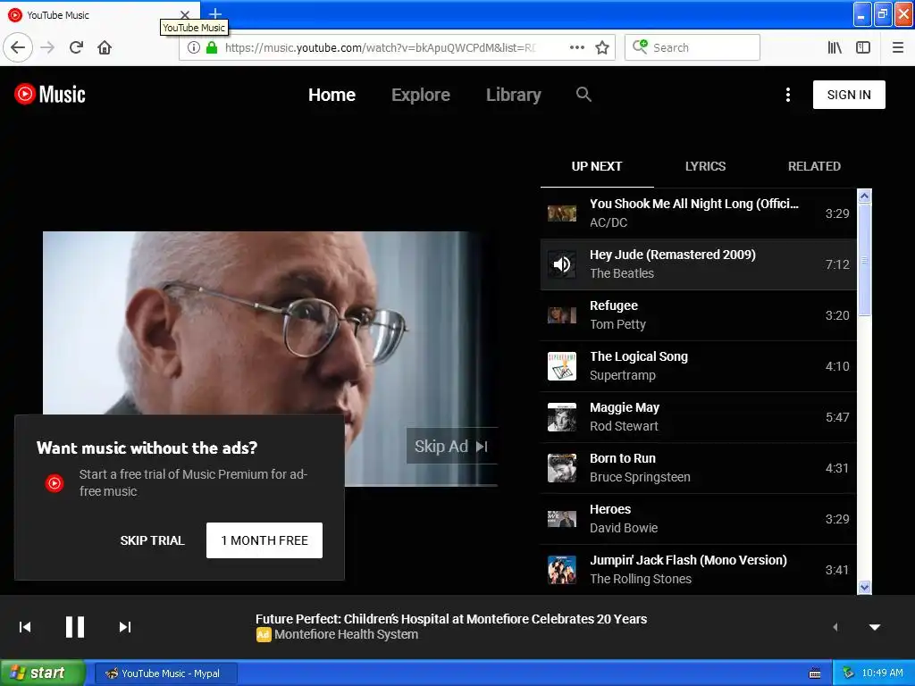Play Born to Run by Bruce Springsteen
Viewport: 915px width, 686px height.
point(698,468)
